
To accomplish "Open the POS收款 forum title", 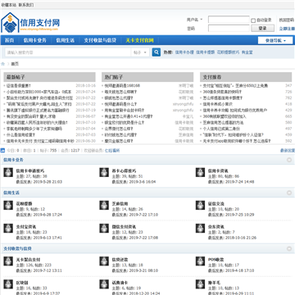I will tap(216, 260).
